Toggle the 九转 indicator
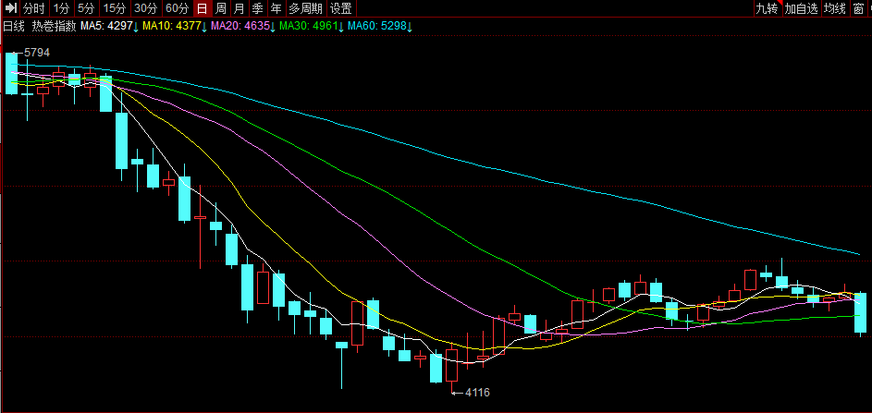Viewport: 872px width, 413px height. (x=767, y=7)
